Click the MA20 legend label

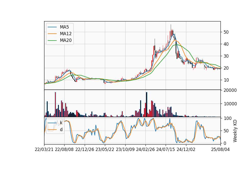66,41
